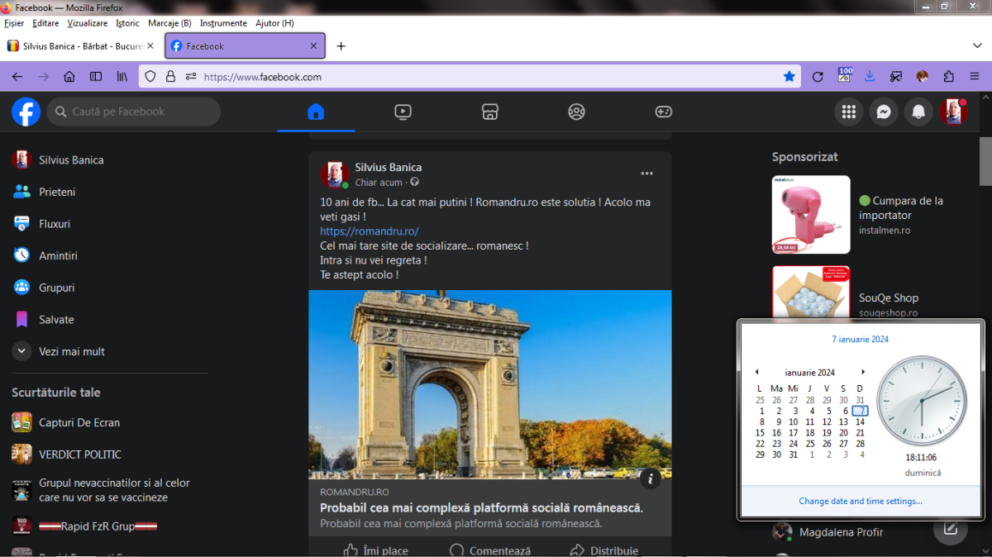Open 'Amintiri' in the left sidebar
992x557 pixels.
58,256
